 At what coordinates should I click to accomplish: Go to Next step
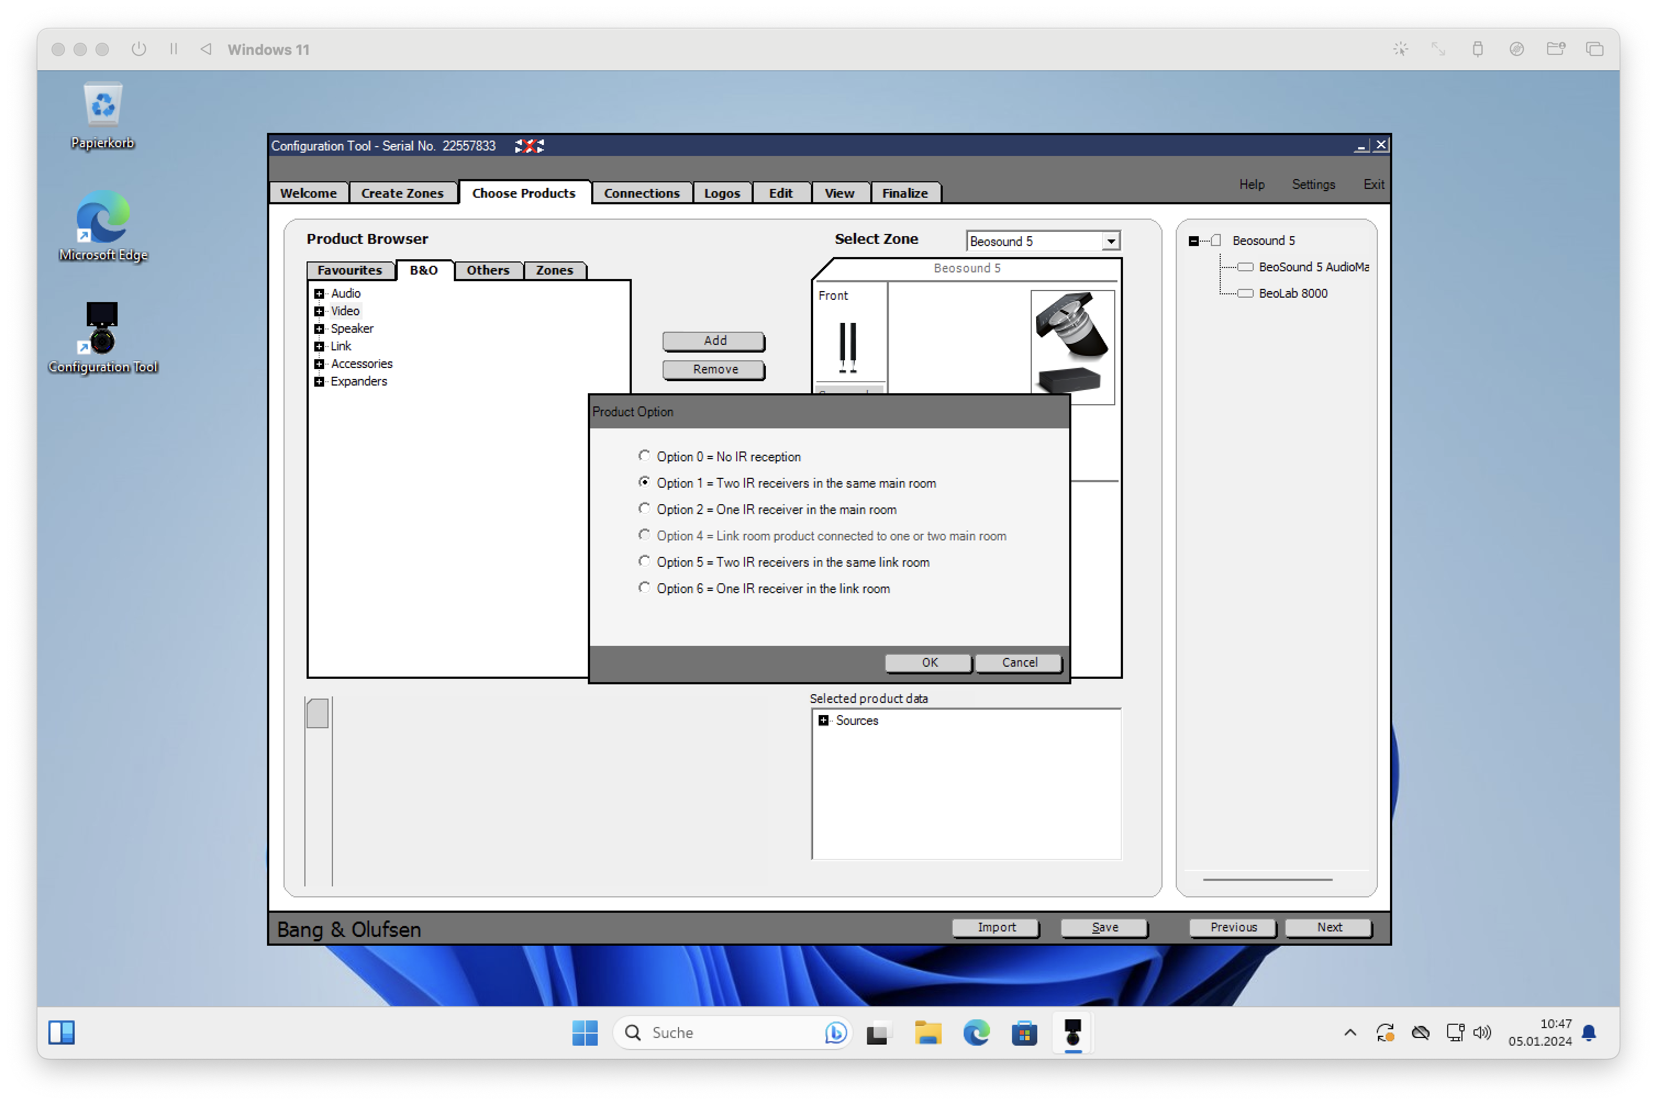point(1329,928)
